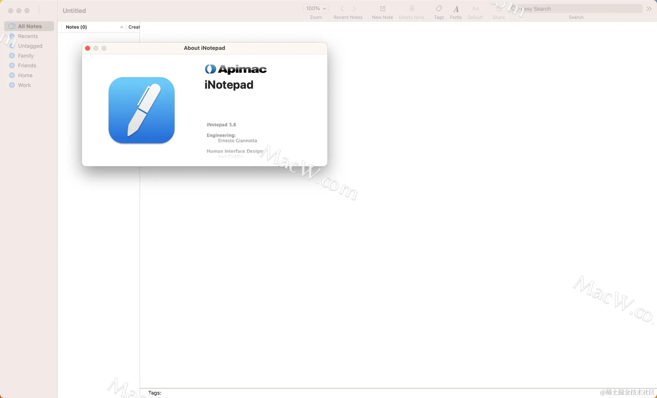
Task: Toggle the Notes column sort arrow
Action: [121, 27]
